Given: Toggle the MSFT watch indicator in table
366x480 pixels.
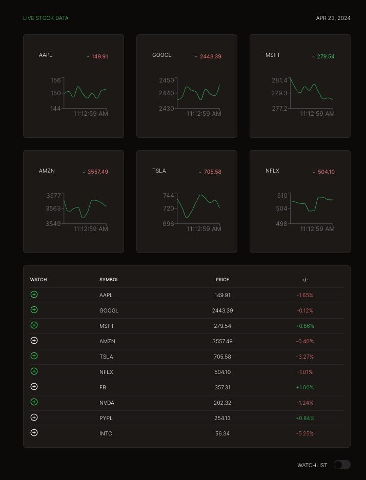Looking at the screenshot, I should point(34,325).
